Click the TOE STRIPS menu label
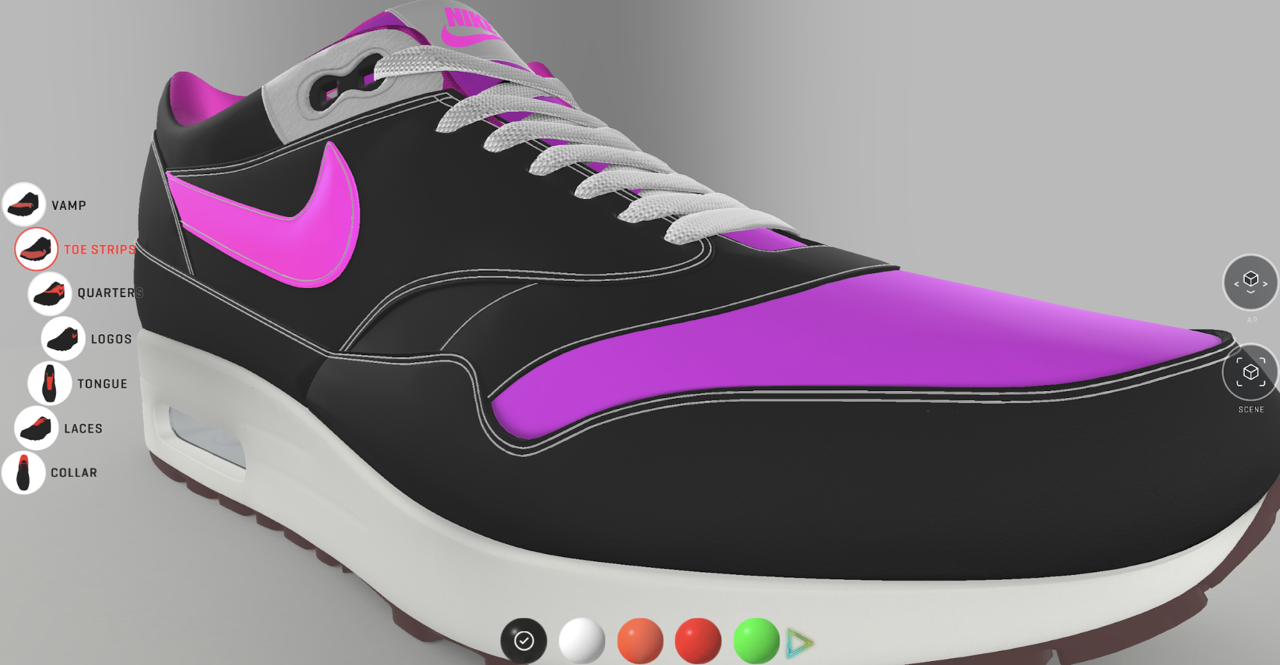Viewport: 1280px width, 665px height. tap(100, 250)
